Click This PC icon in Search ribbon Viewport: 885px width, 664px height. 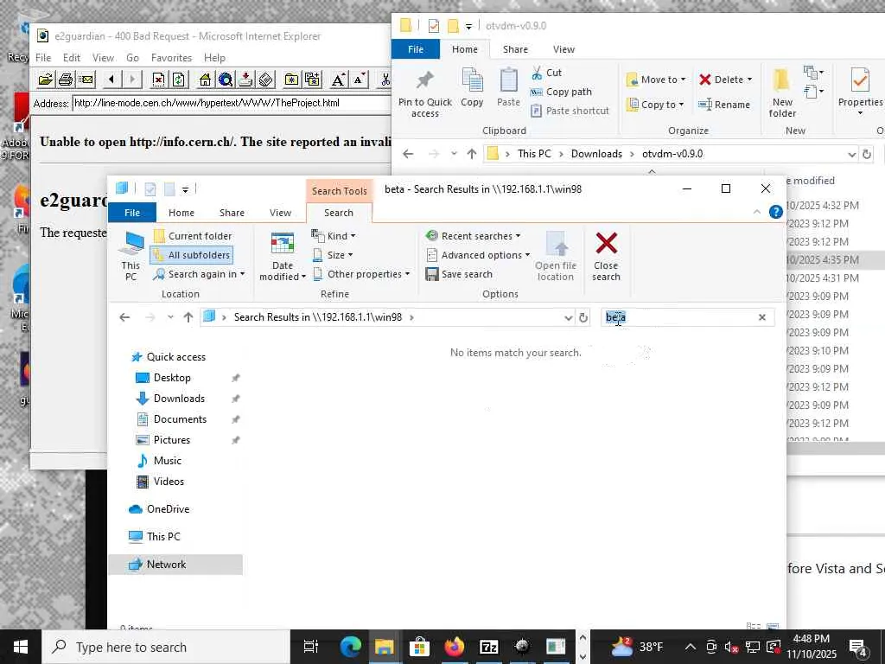coord(131,256)
